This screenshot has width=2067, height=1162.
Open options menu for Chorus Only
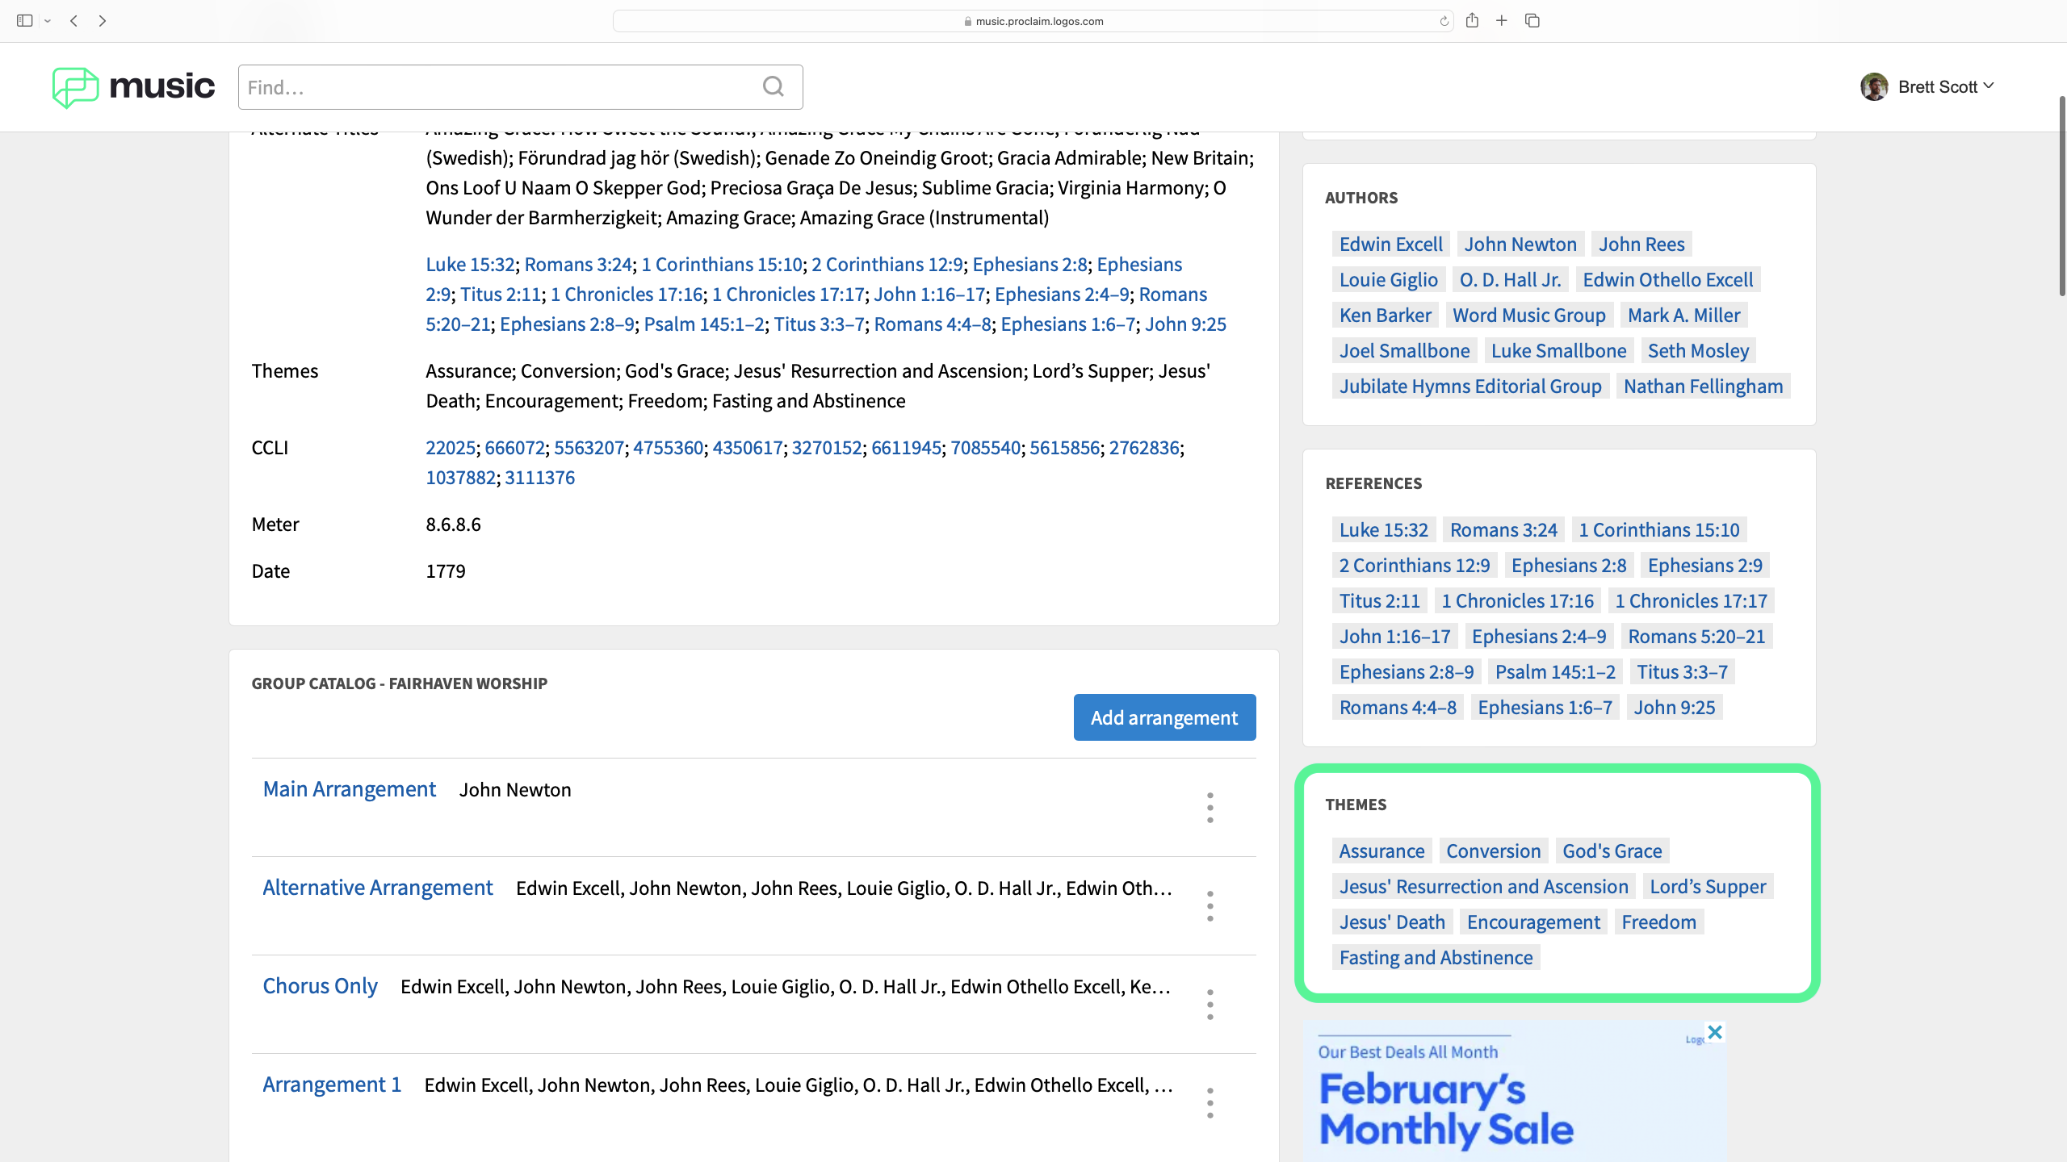pos(1210,1005)
